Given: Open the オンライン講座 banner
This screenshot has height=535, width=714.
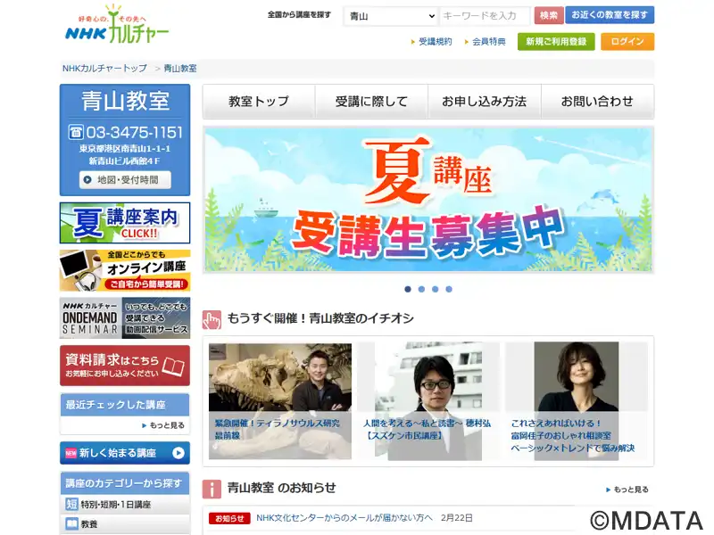Looking at the screenshot, I should pyautogui.click(x=125, y=270).
